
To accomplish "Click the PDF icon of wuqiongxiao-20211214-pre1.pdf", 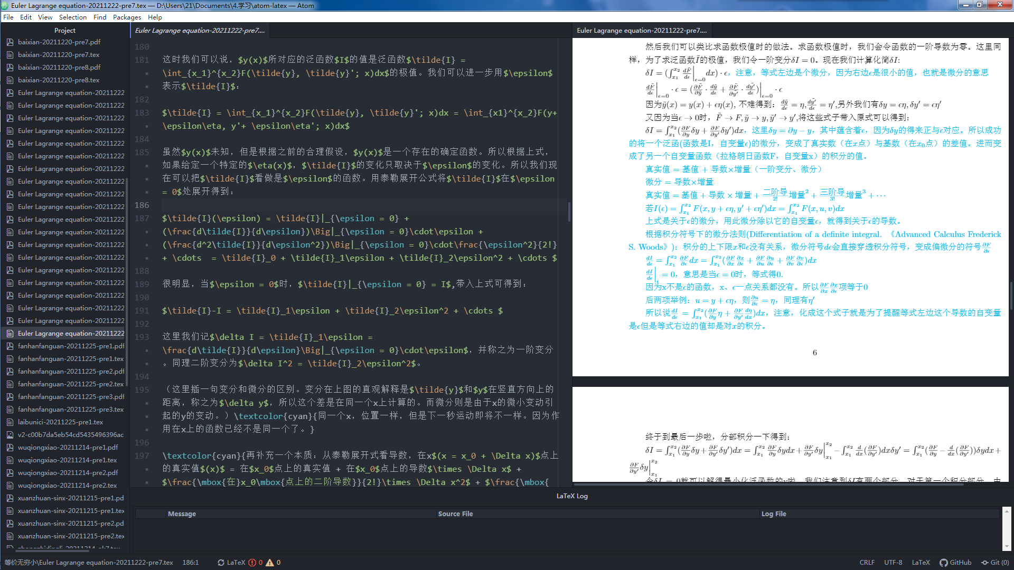I will tap(10, 448).
